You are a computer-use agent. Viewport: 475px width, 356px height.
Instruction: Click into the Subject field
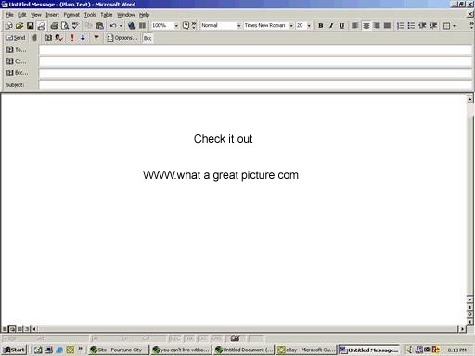255,84
